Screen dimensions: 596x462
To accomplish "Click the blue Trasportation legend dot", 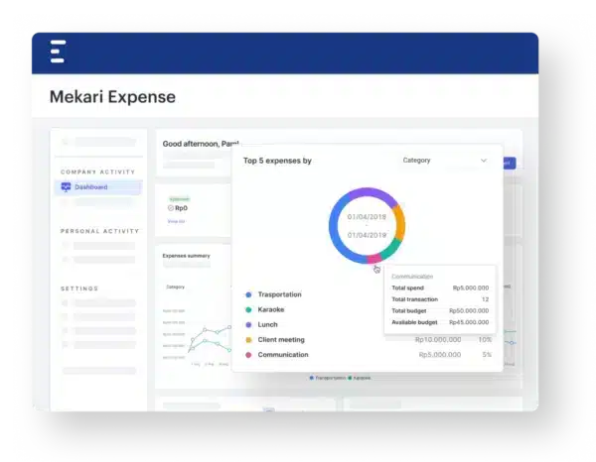I will (248, 294).
